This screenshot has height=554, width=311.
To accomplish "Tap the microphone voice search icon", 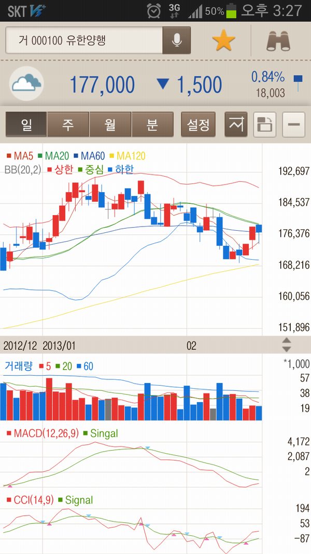I will 176,41.
